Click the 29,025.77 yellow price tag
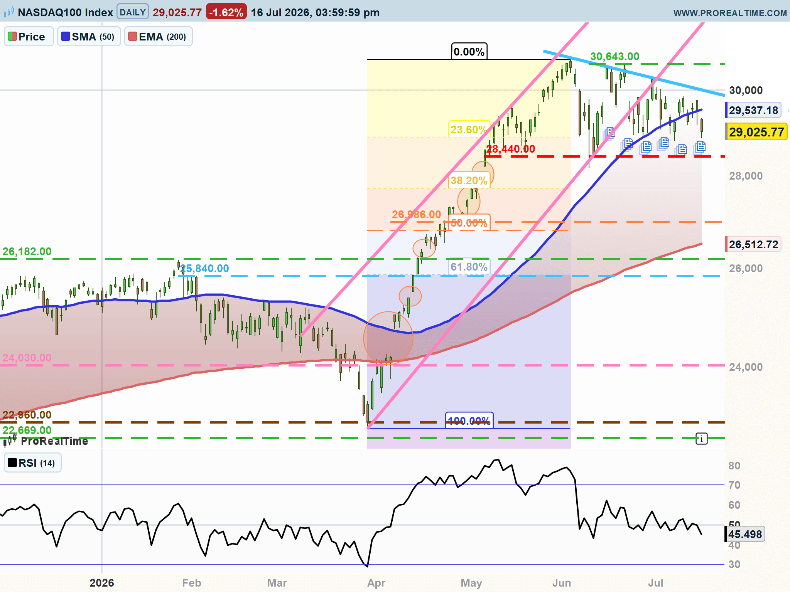Image resolution: width=790 pixels, height=592 pixels. (756, 132)
